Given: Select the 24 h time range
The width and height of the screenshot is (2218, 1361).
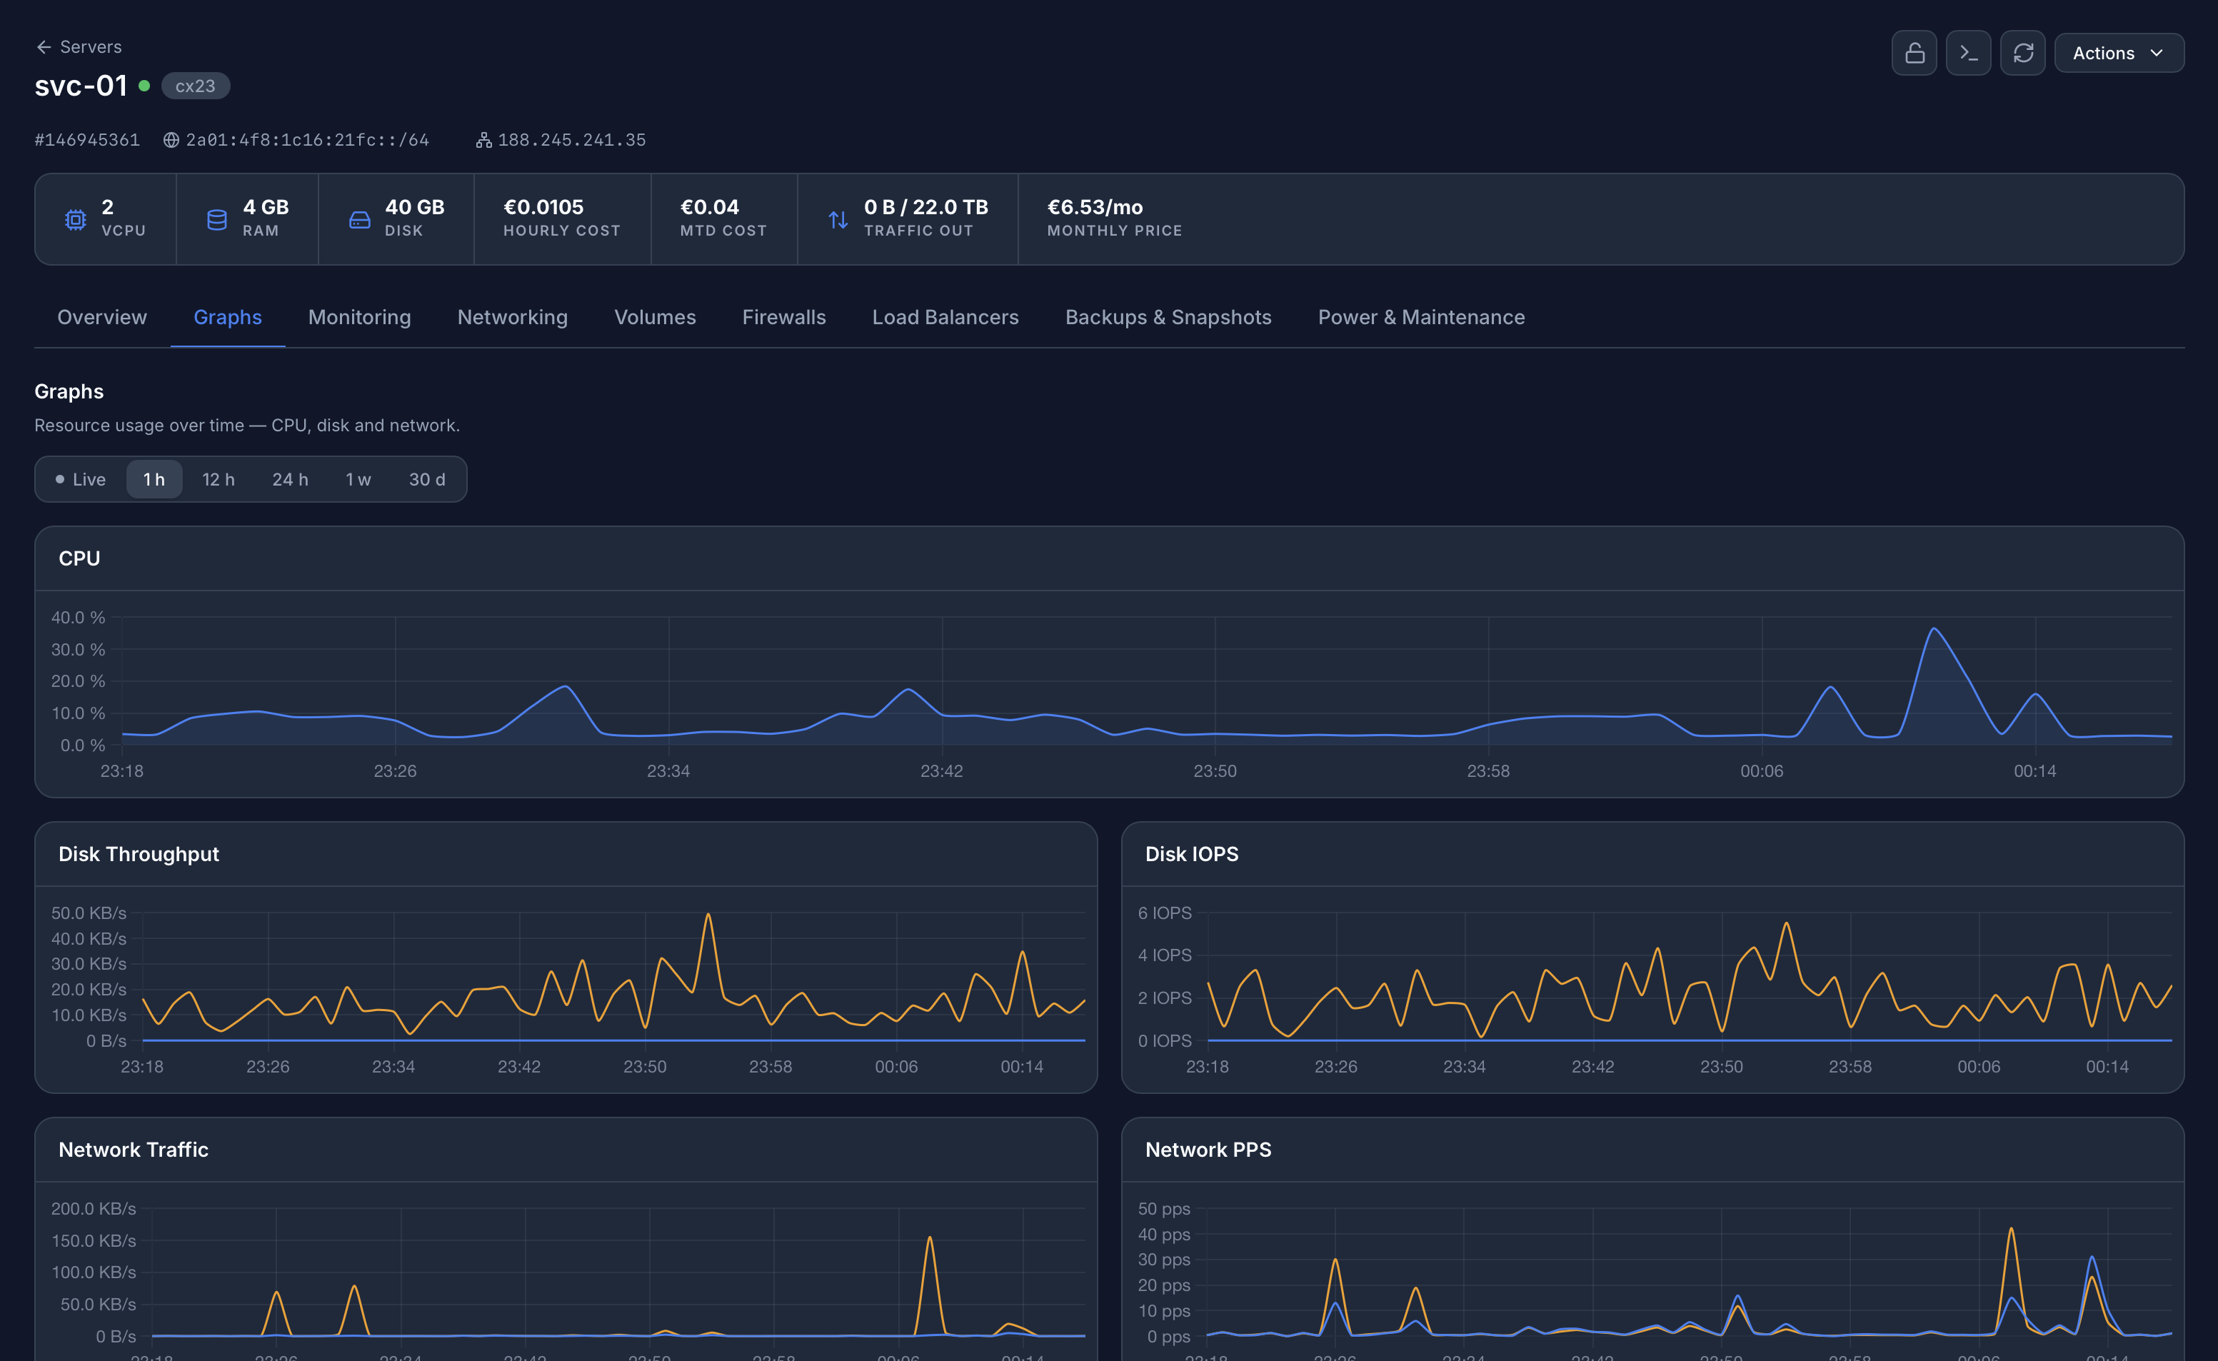Looking at the screenshot, I should point(290,479).
